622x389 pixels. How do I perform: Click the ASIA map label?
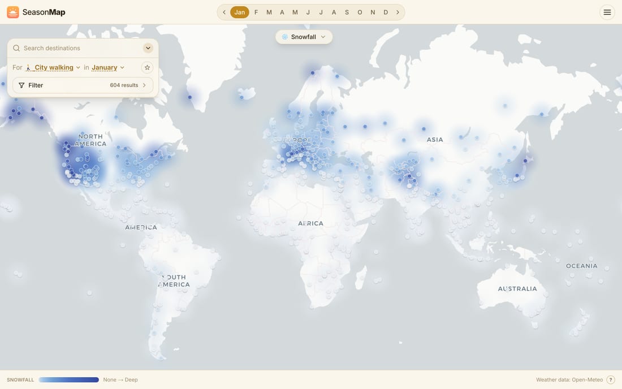coord(435,140)
